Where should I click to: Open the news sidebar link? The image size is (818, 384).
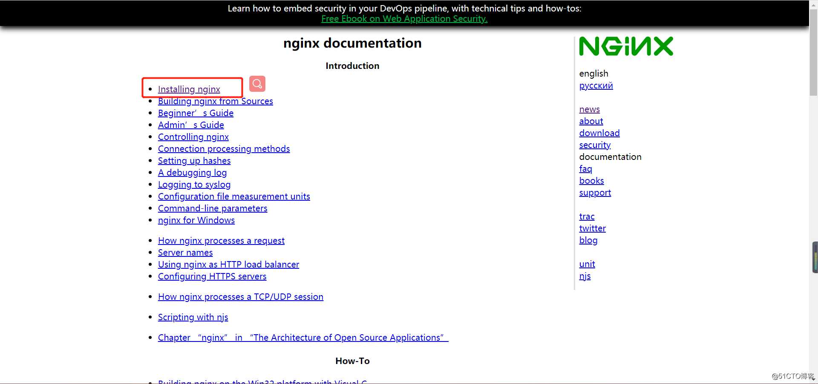(590, 109)
